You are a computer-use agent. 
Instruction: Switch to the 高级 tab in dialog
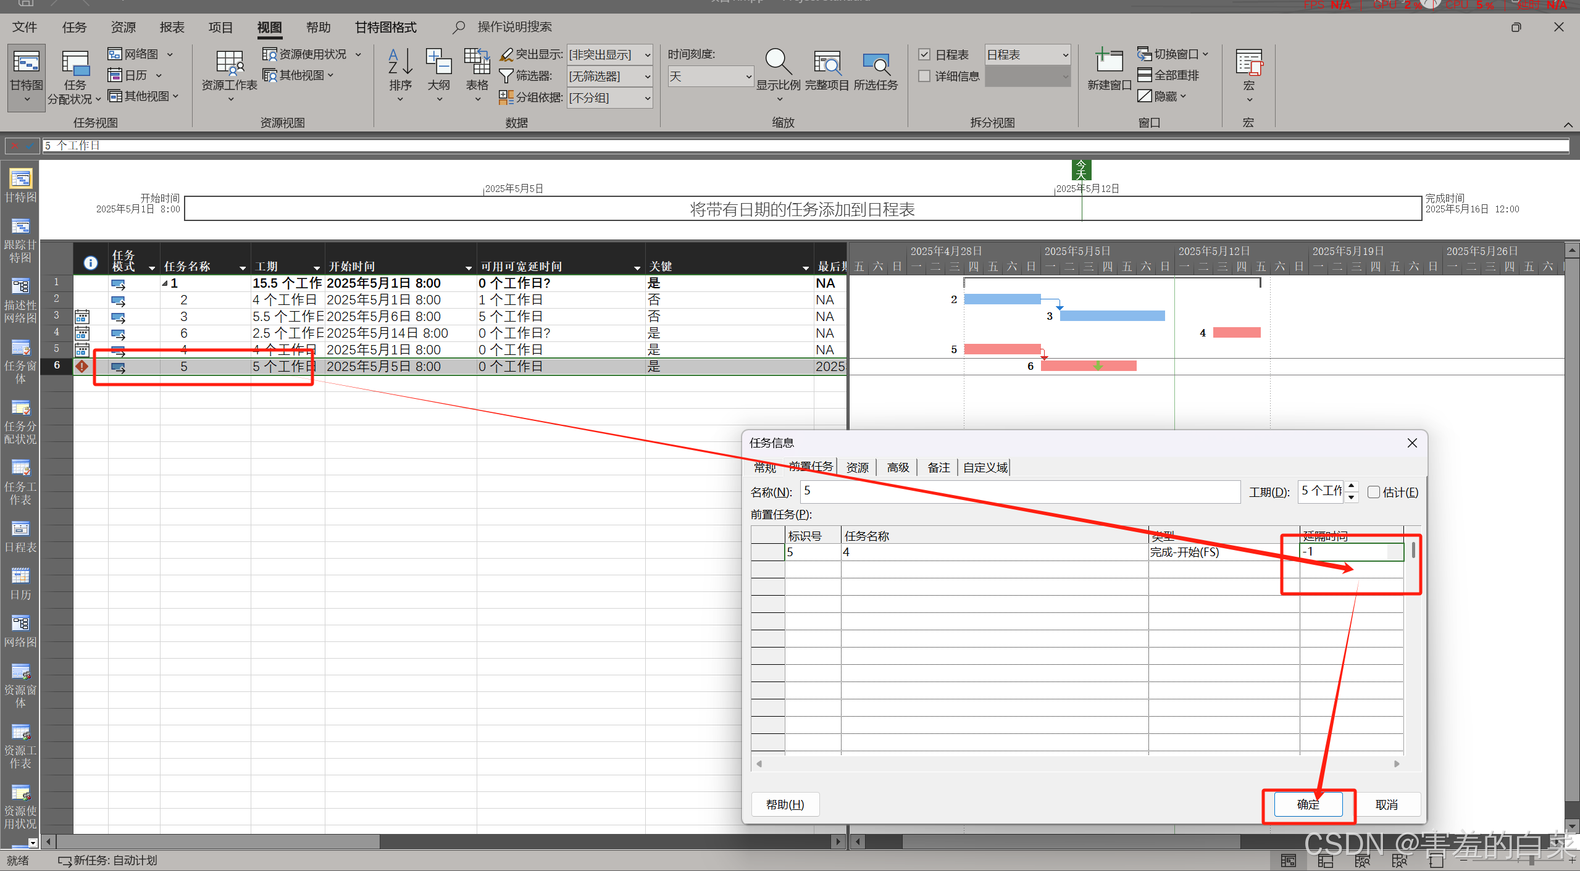pyautogui.click(x=898, y=467)
